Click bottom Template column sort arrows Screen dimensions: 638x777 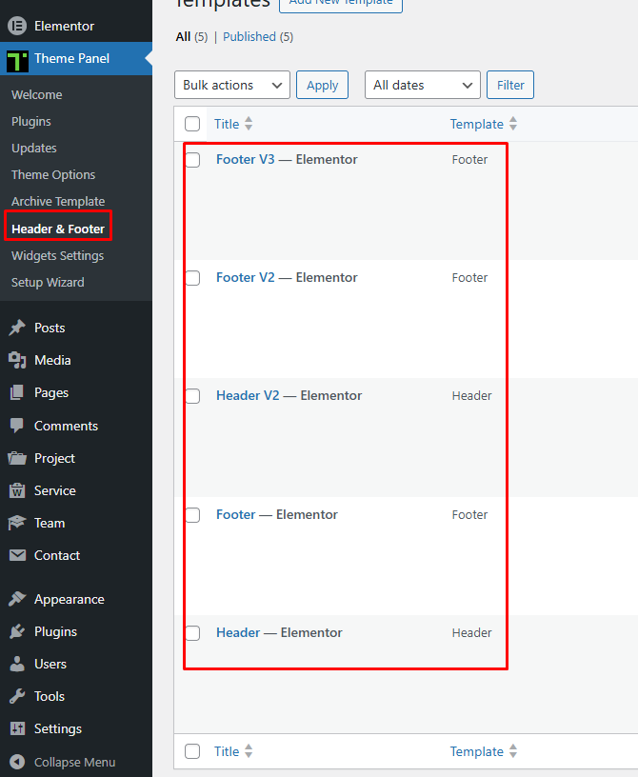coord(513,751)
